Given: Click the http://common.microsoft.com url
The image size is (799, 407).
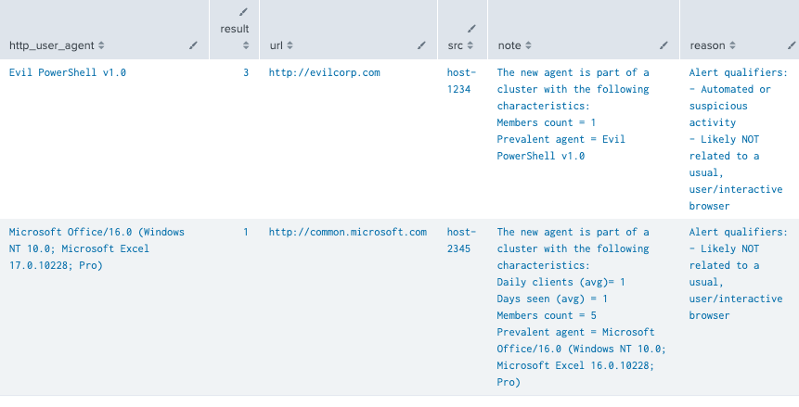Looking at the screenshot, I should point(347,233).
